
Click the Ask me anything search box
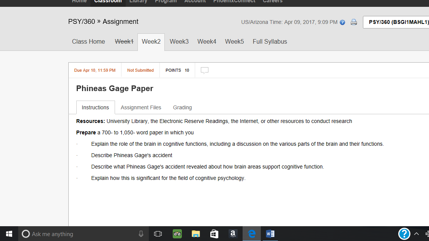coord(76,234)
